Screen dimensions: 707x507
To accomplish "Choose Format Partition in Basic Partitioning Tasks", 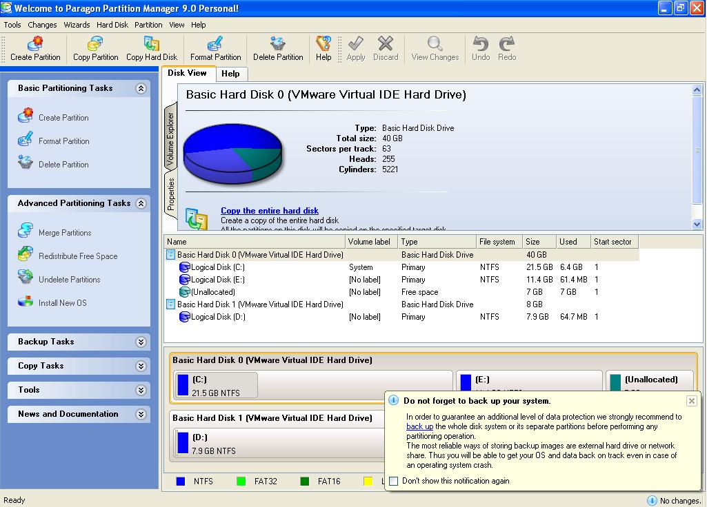I will [x=64, y=141].
